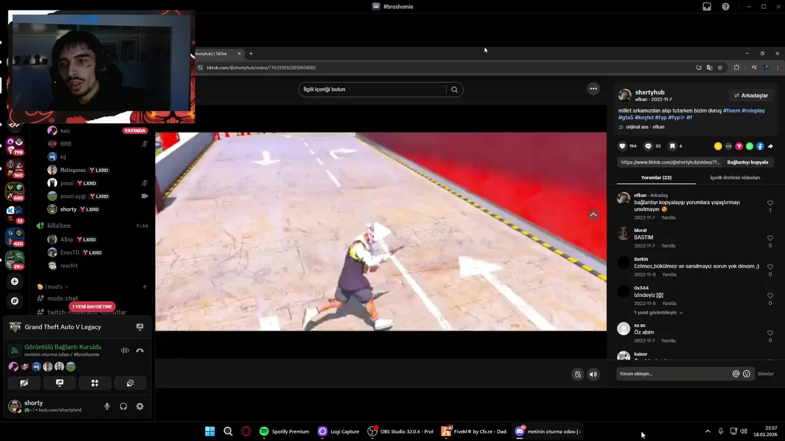This screenshot has height=441, width=785.
Task: Switch to Yorumlar (22) tab
Action: [x=656, y=178]
